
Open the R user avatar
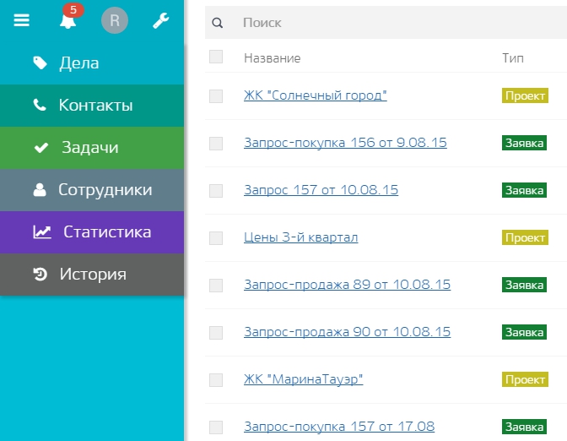[x=115, y=20]
